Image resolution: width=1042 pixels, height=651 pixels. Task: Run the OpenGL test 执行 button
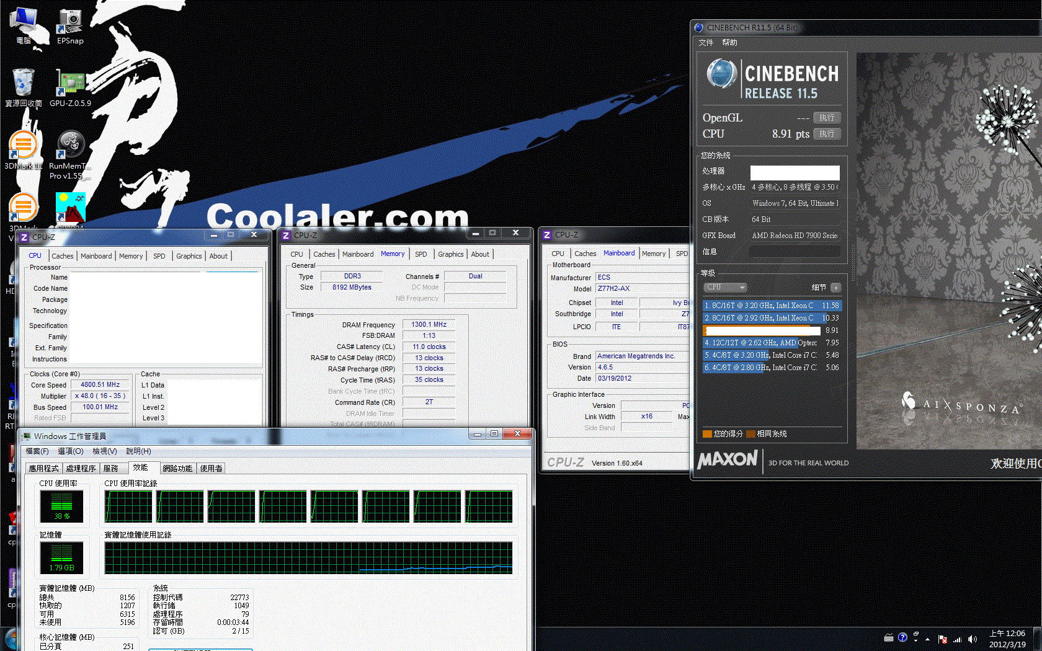click(x=827, y=118)
